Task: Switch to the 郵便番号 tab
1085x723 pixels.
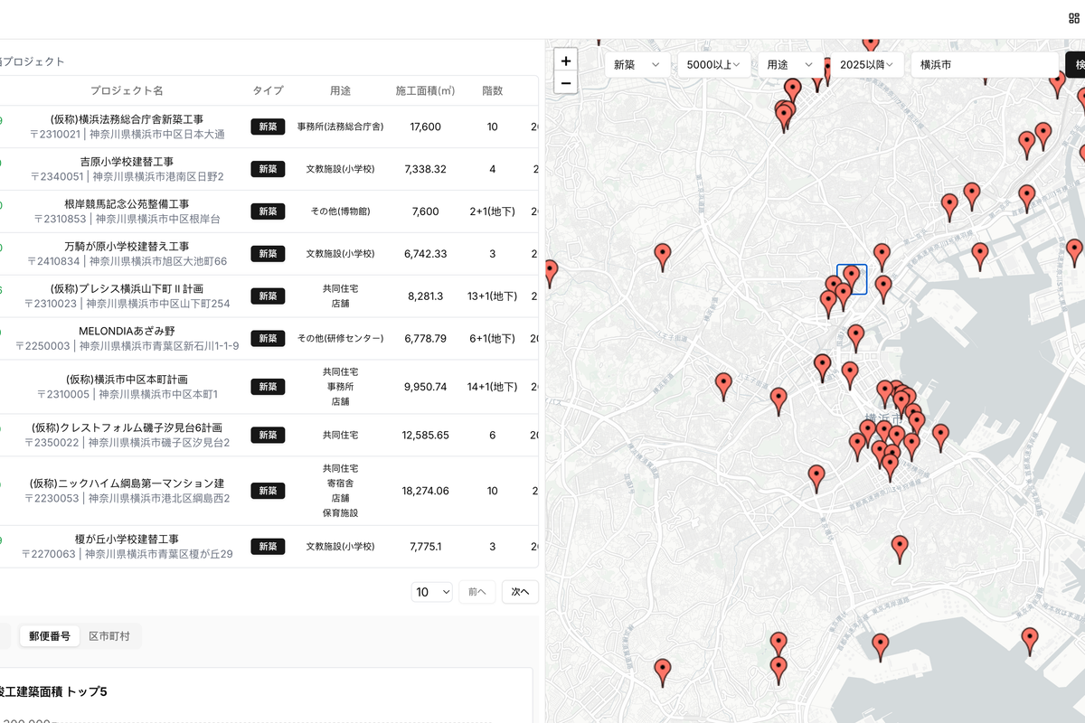Action: click(49, 636)
